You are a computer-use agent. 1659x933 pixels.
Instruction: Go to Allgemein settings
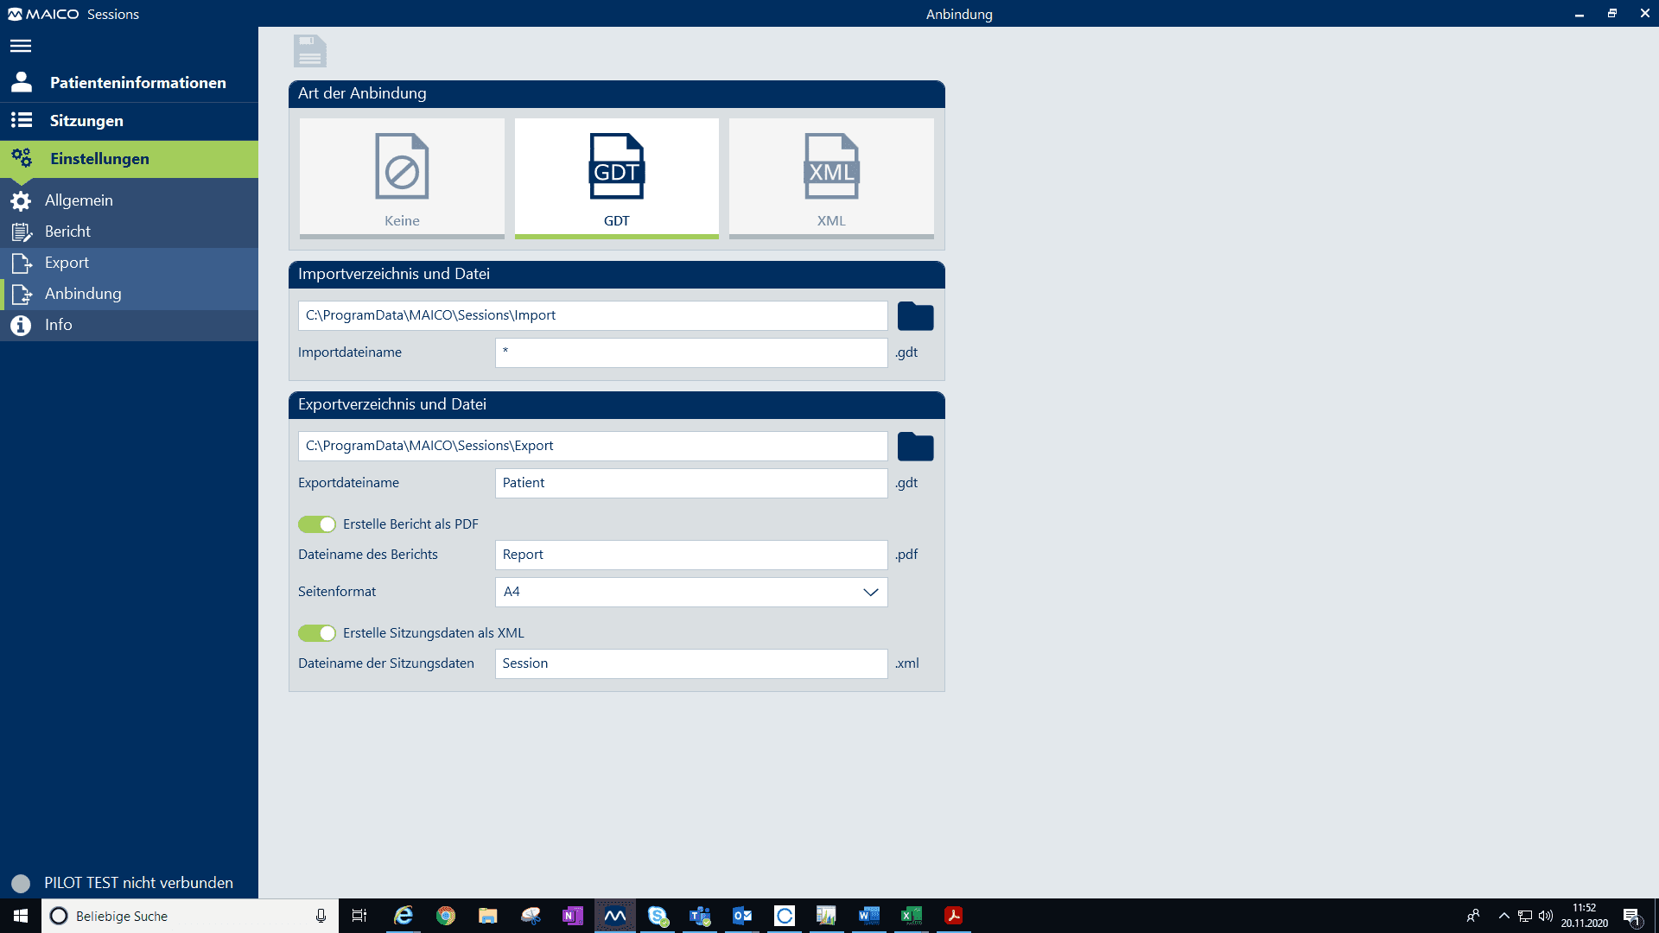coord(79,200)
